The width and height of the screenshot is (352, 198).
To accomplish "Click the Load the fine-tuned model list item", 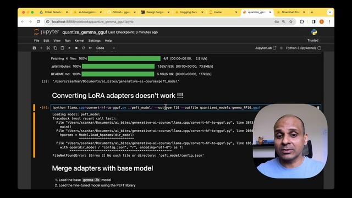I will coord(97,185).
